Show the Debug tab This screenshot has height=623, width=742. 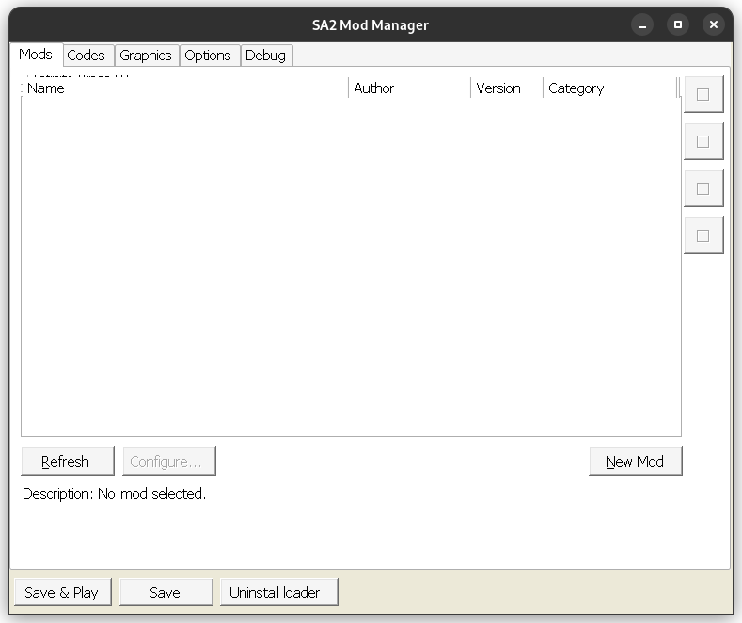coord(266,56)
